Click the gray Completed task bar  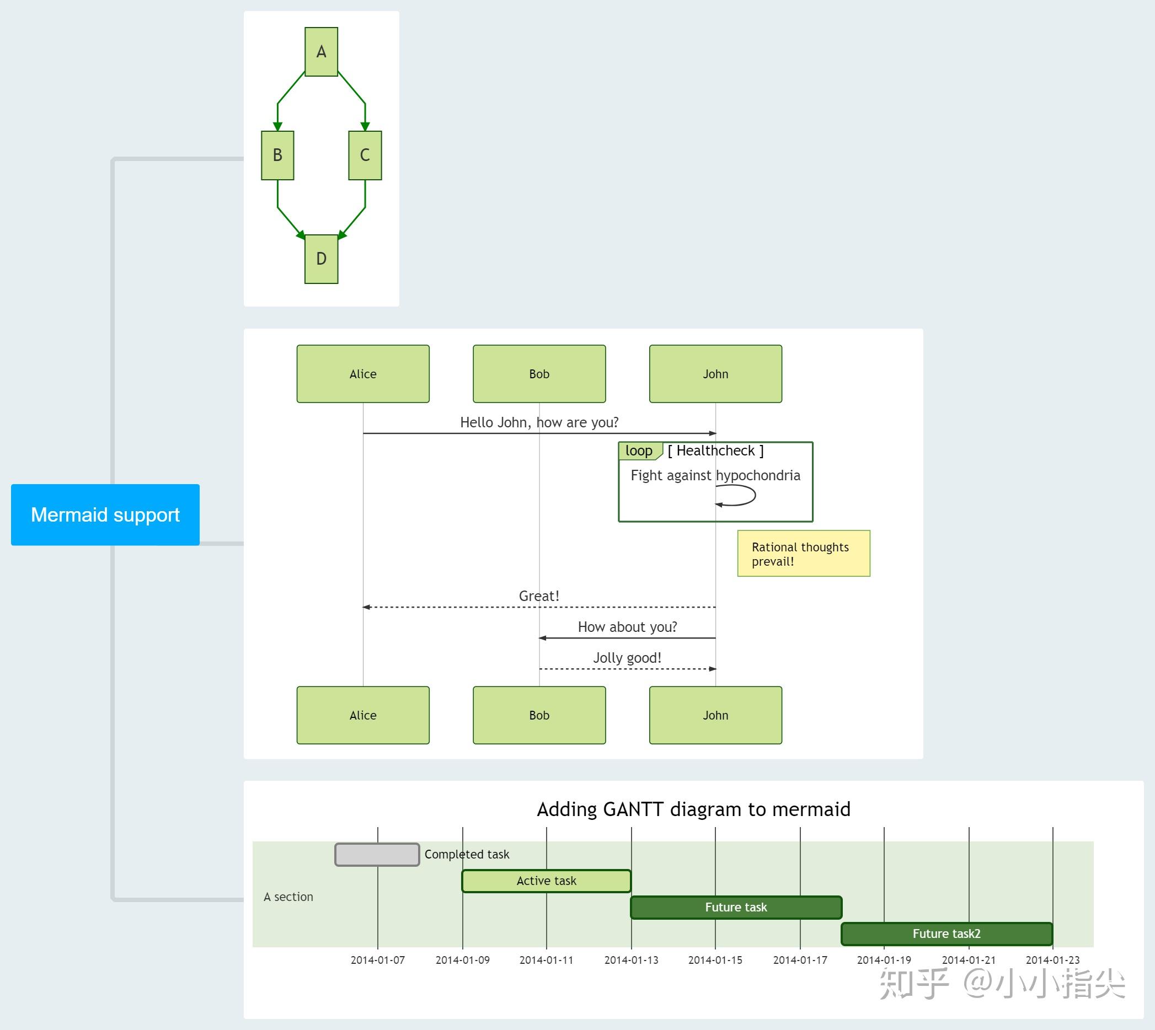(x=377, y=855)
